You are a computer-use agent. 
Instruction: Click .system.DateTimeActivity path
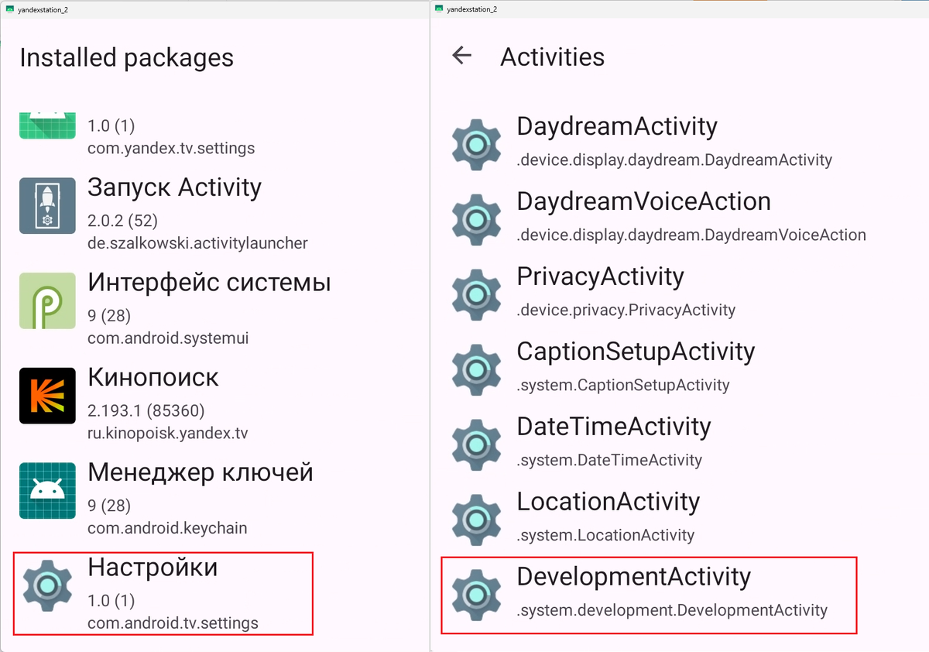609,461
